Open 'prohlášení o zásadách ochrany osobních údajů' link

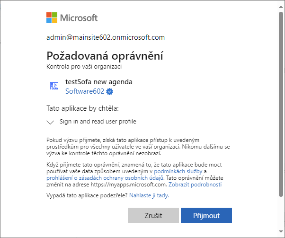point(105,178)
